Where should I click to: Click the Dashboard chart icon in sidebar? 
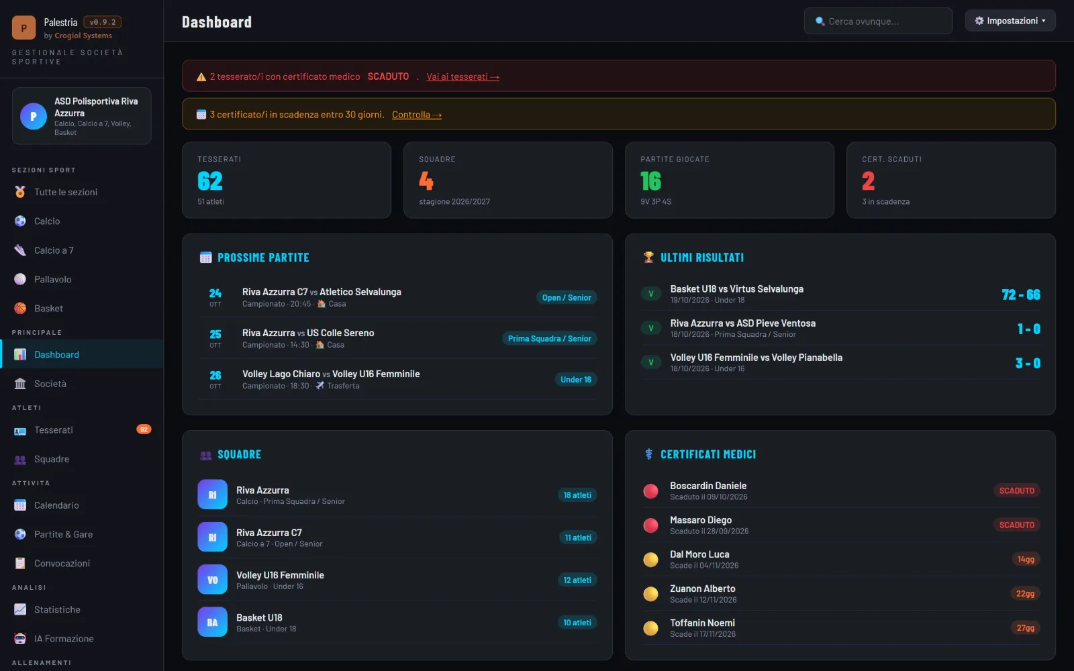[20, 354]
